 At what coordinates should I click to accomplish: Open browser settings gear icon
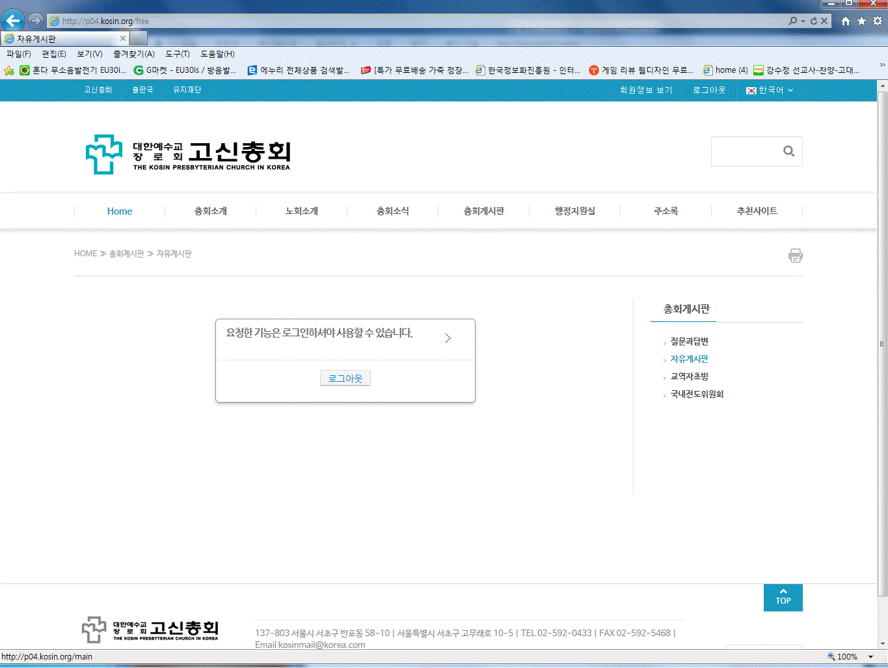click(x=877, y=21)
